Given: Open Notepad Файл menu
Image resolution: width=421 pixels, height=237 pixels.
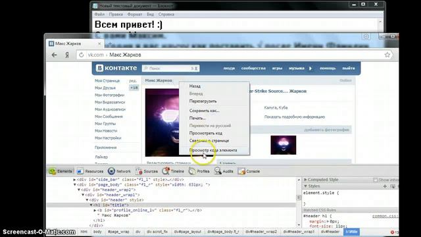Looking at the screenshot, I should tap(99, 14).
